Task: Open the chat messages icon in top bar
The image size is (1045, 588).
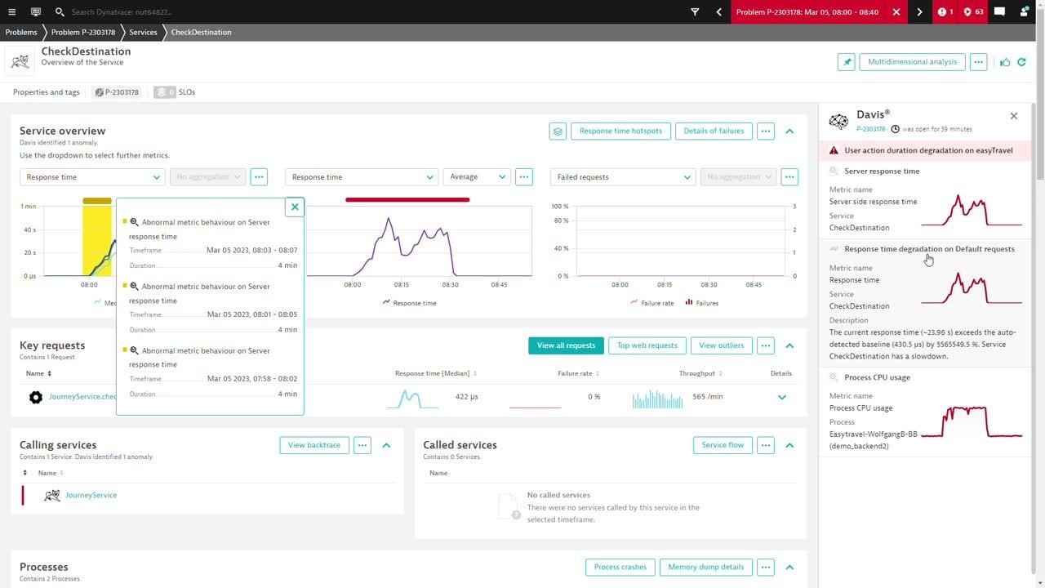Action: pyautogui.click(x=999, y=12)
